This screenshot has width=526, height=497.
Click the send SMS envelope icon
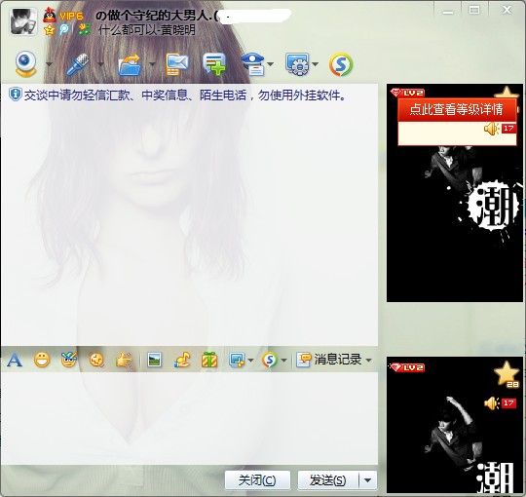coord(176,64)
